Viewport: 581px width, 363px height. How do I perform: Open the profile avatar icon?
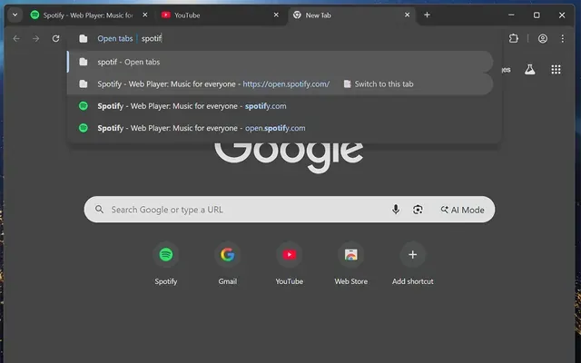543,38
